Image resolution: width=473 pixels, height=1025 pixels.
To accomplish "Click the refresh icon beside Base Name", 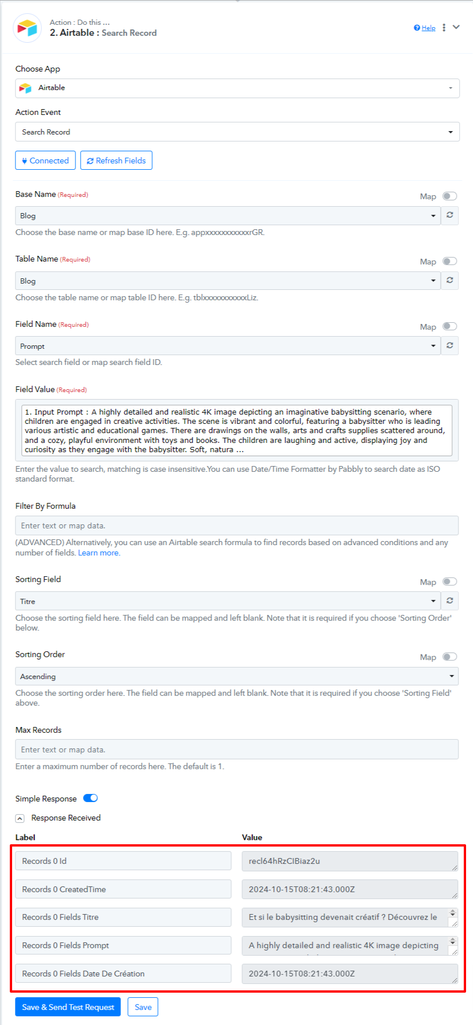I will click(x=450, y=215).
